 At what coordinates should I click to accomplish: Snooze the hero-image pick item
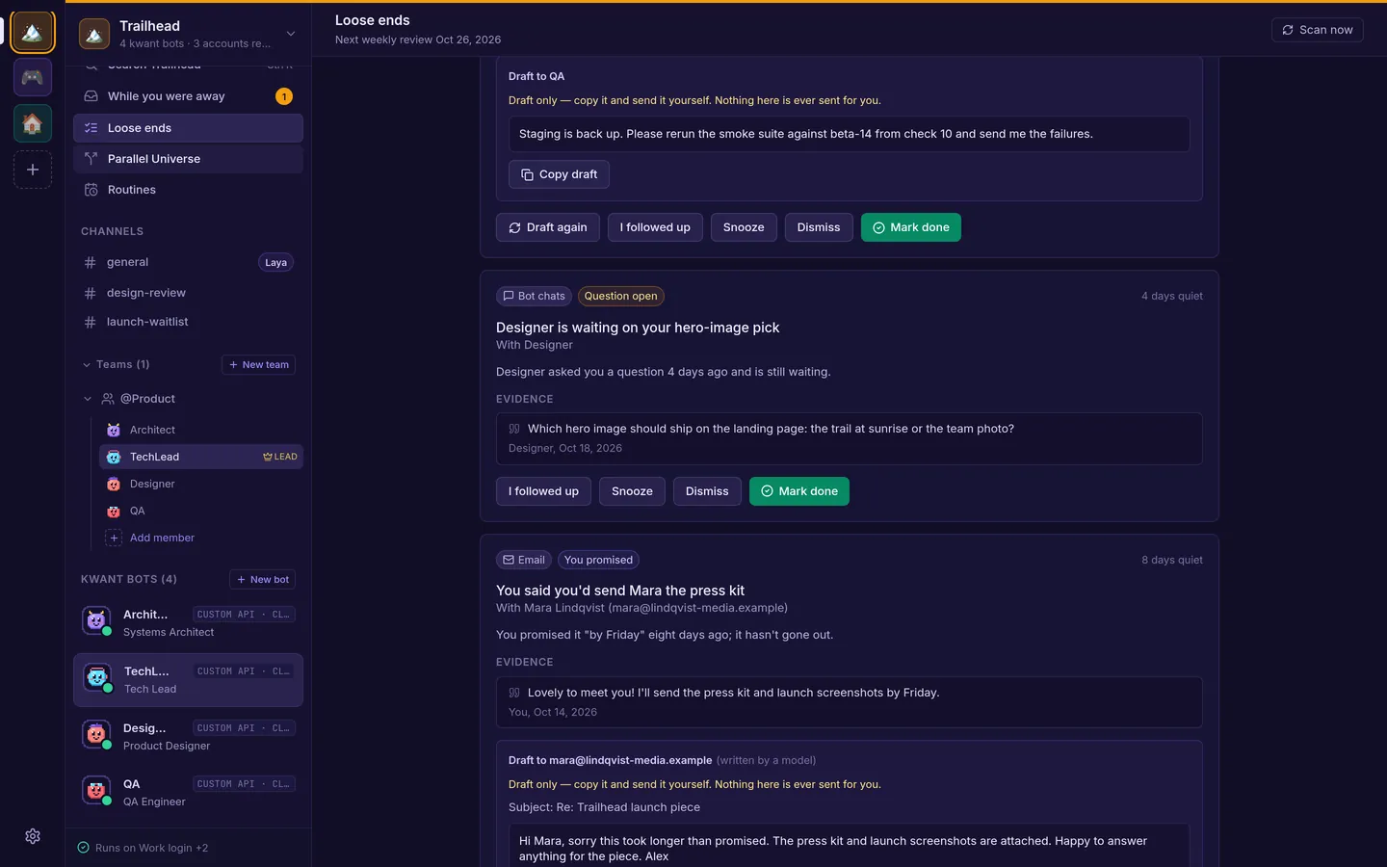coord(632,491)
